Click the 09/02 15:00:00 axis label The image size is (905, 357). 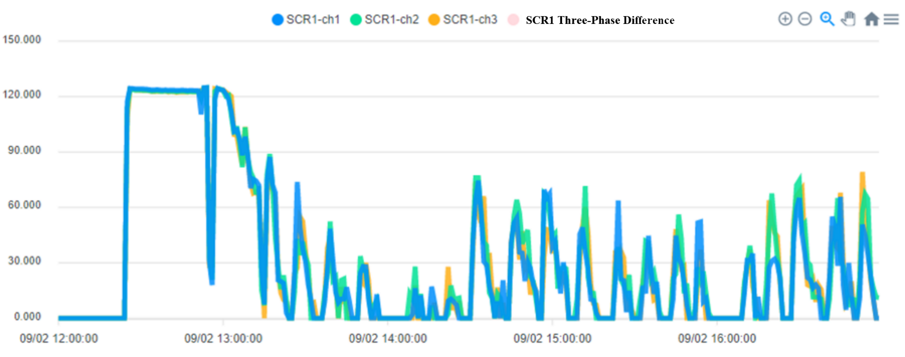pyautogui.click(x=552, y=338)
